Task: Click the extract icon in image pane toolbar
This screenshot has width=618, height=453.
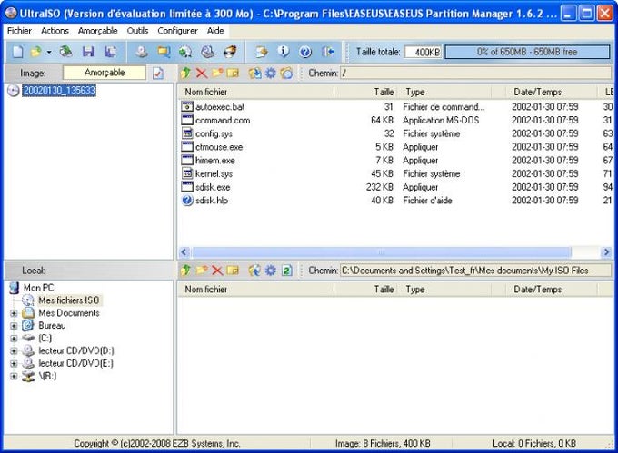Action: 255,73
